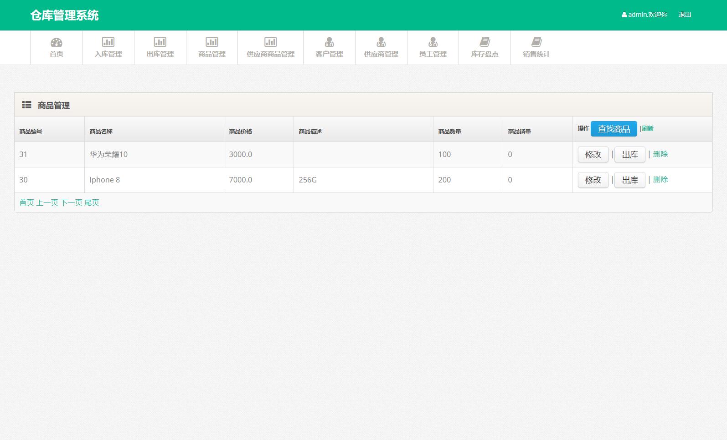Delete the Iphone 8 product row

(660, 179)
